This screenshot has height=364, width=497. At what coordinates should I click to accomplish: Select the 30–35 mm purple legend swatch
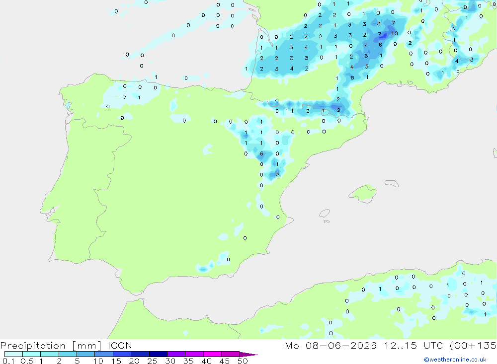(176, 354)
